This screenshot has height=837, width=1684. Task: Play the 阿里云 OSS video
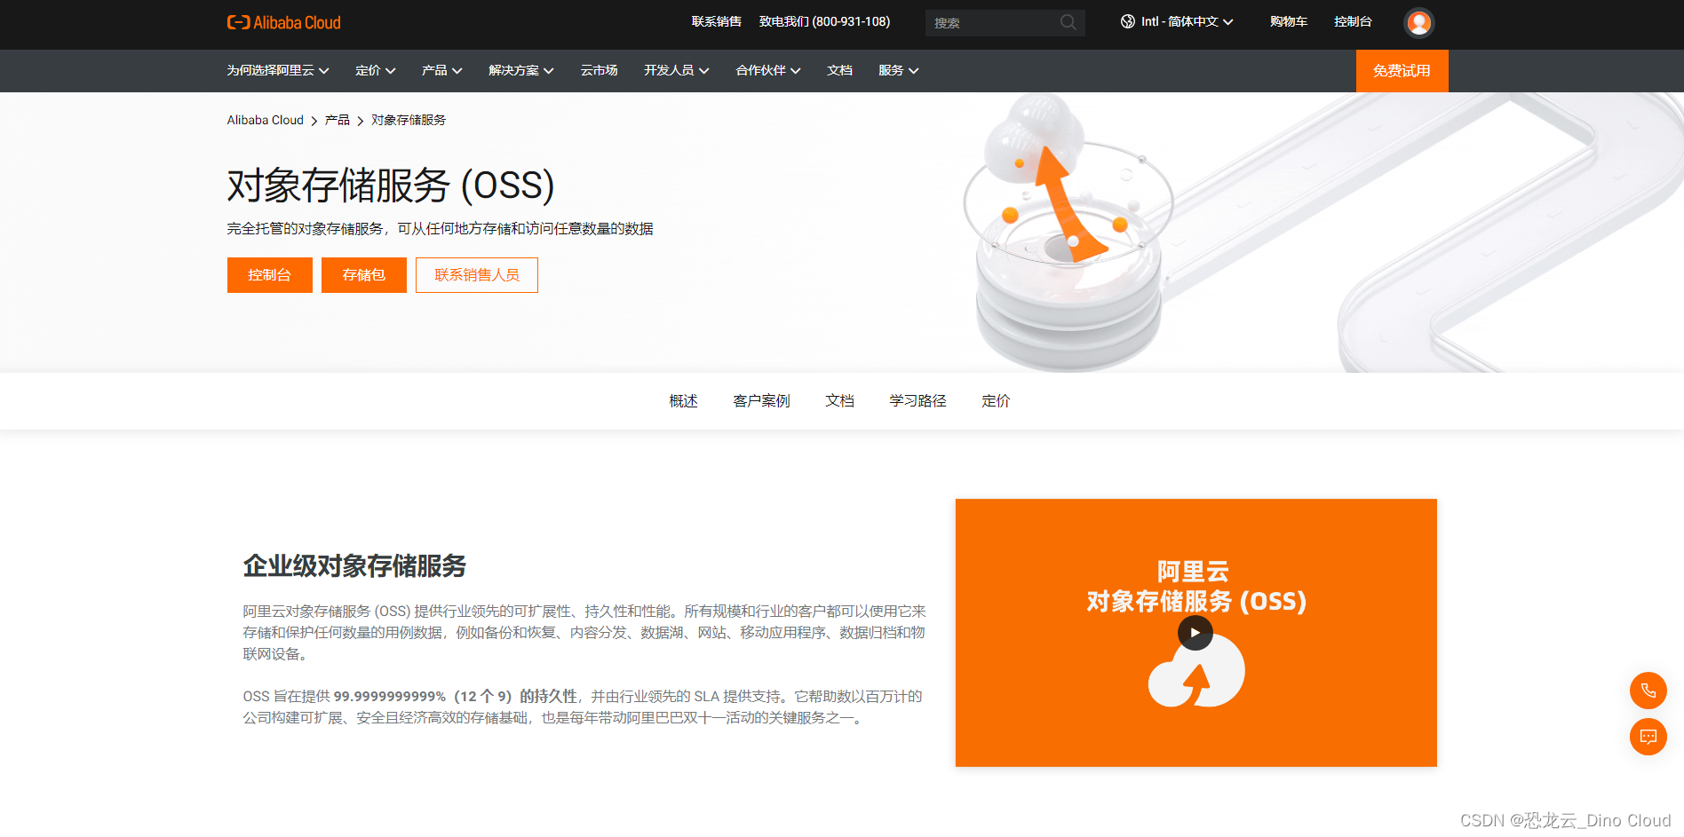tap(1195, 633)
